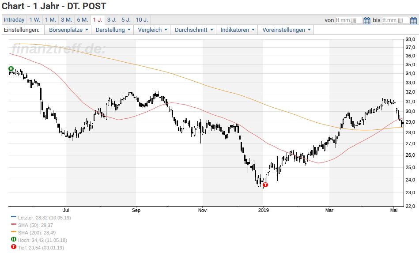The height and width of the screenshot is (253, 419).
Task: Select the Intraday time range tab
Action: point(14,20)
